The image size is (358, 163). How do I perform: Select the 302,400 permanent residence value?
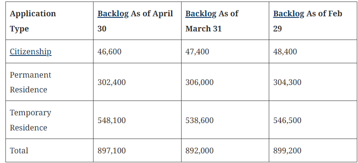coord(112,82)
